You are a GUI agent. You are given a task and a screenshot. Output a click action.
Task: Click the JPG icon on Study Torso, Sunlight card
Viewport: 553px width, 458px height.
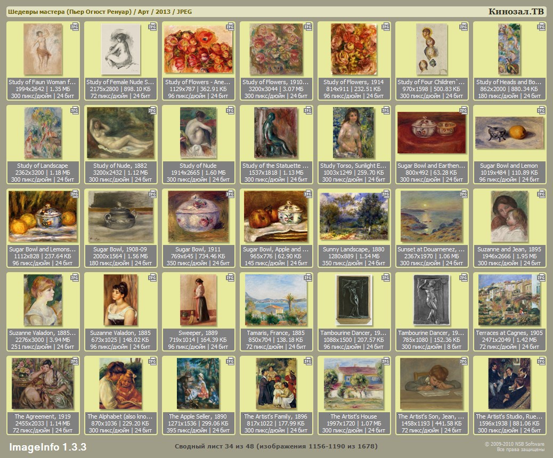[x=386, y=111]
